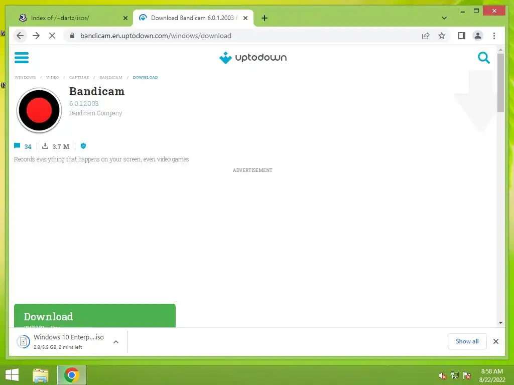The image size is (514, 385).
Task: Go back to previous page
Action: tap(20, 36)
